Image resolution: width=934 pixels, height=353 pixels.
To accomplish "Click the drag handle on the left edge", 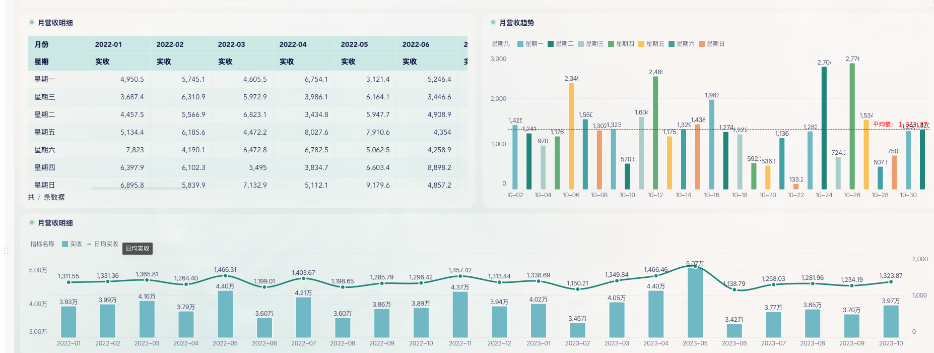I will pyautogui.click(x=6, y=251).
